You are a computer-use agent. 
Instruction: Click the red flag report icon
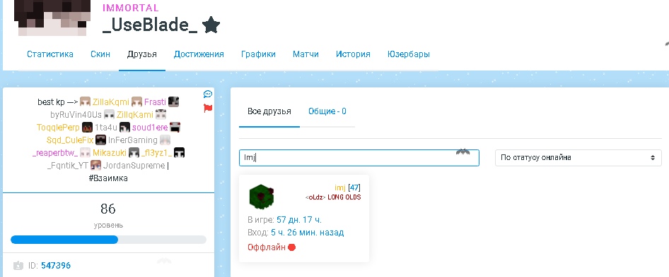208,108
